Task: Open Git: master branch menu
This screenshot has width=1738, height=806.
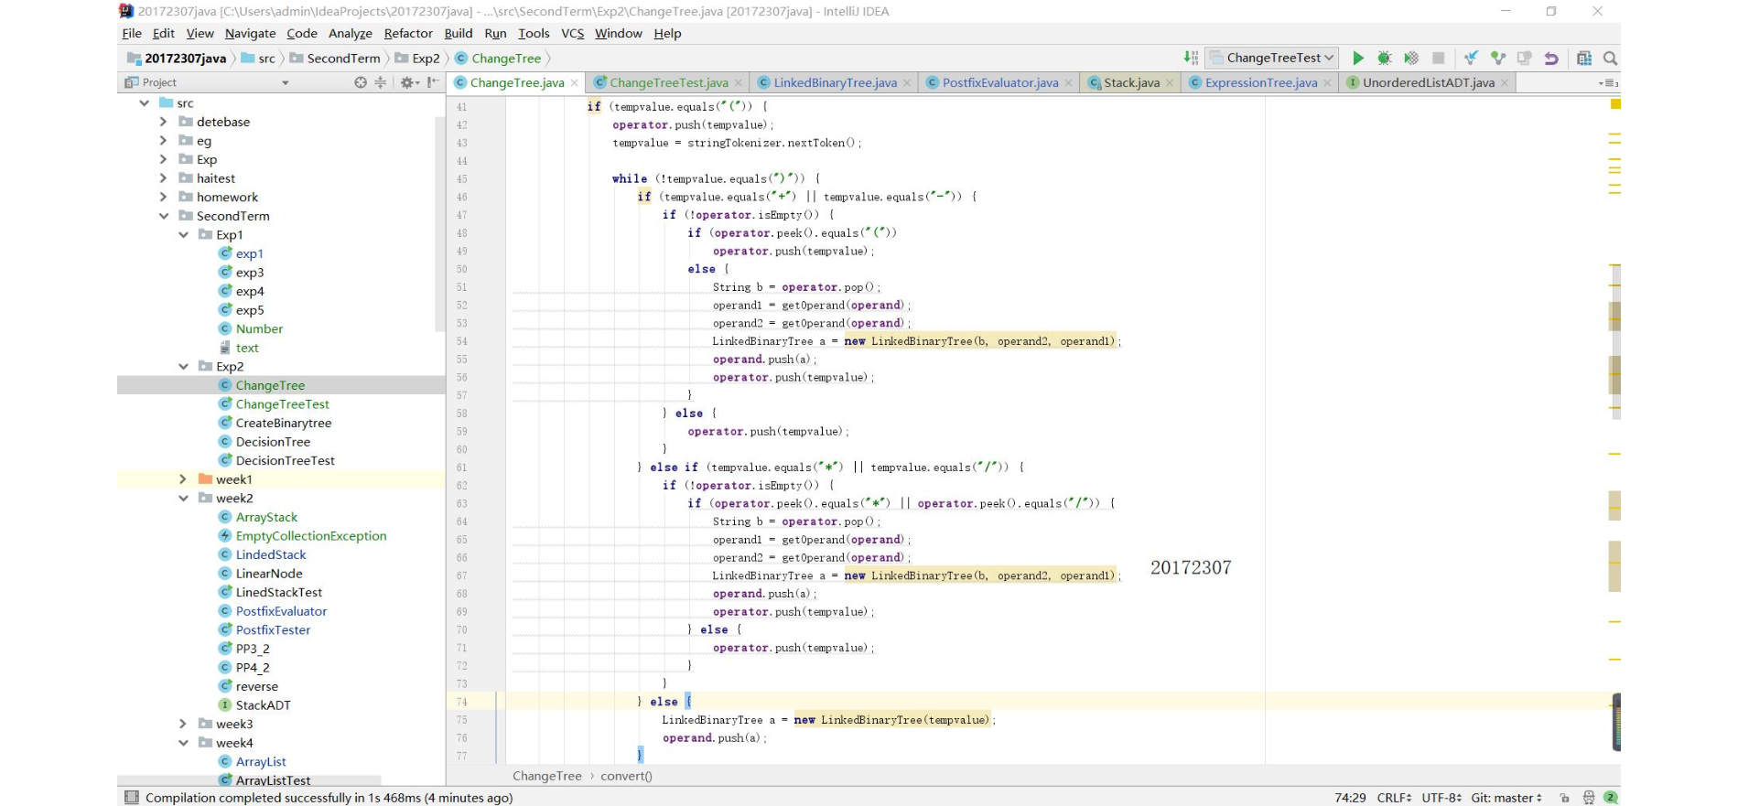Action: coord(1506,798)
